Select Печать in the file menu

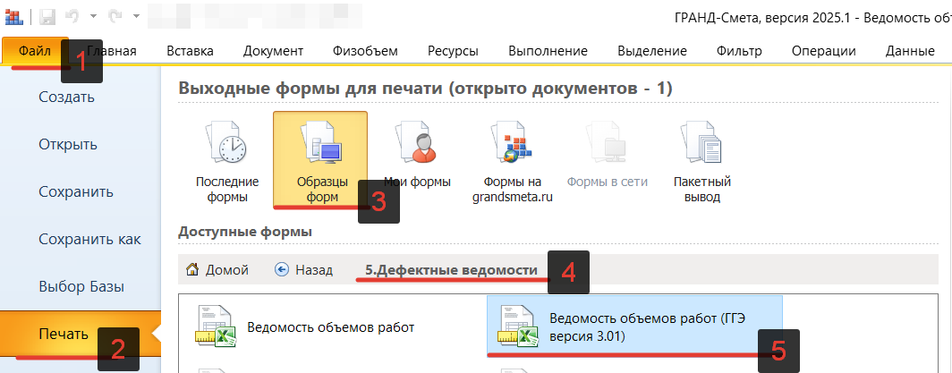tap(81, 334)
